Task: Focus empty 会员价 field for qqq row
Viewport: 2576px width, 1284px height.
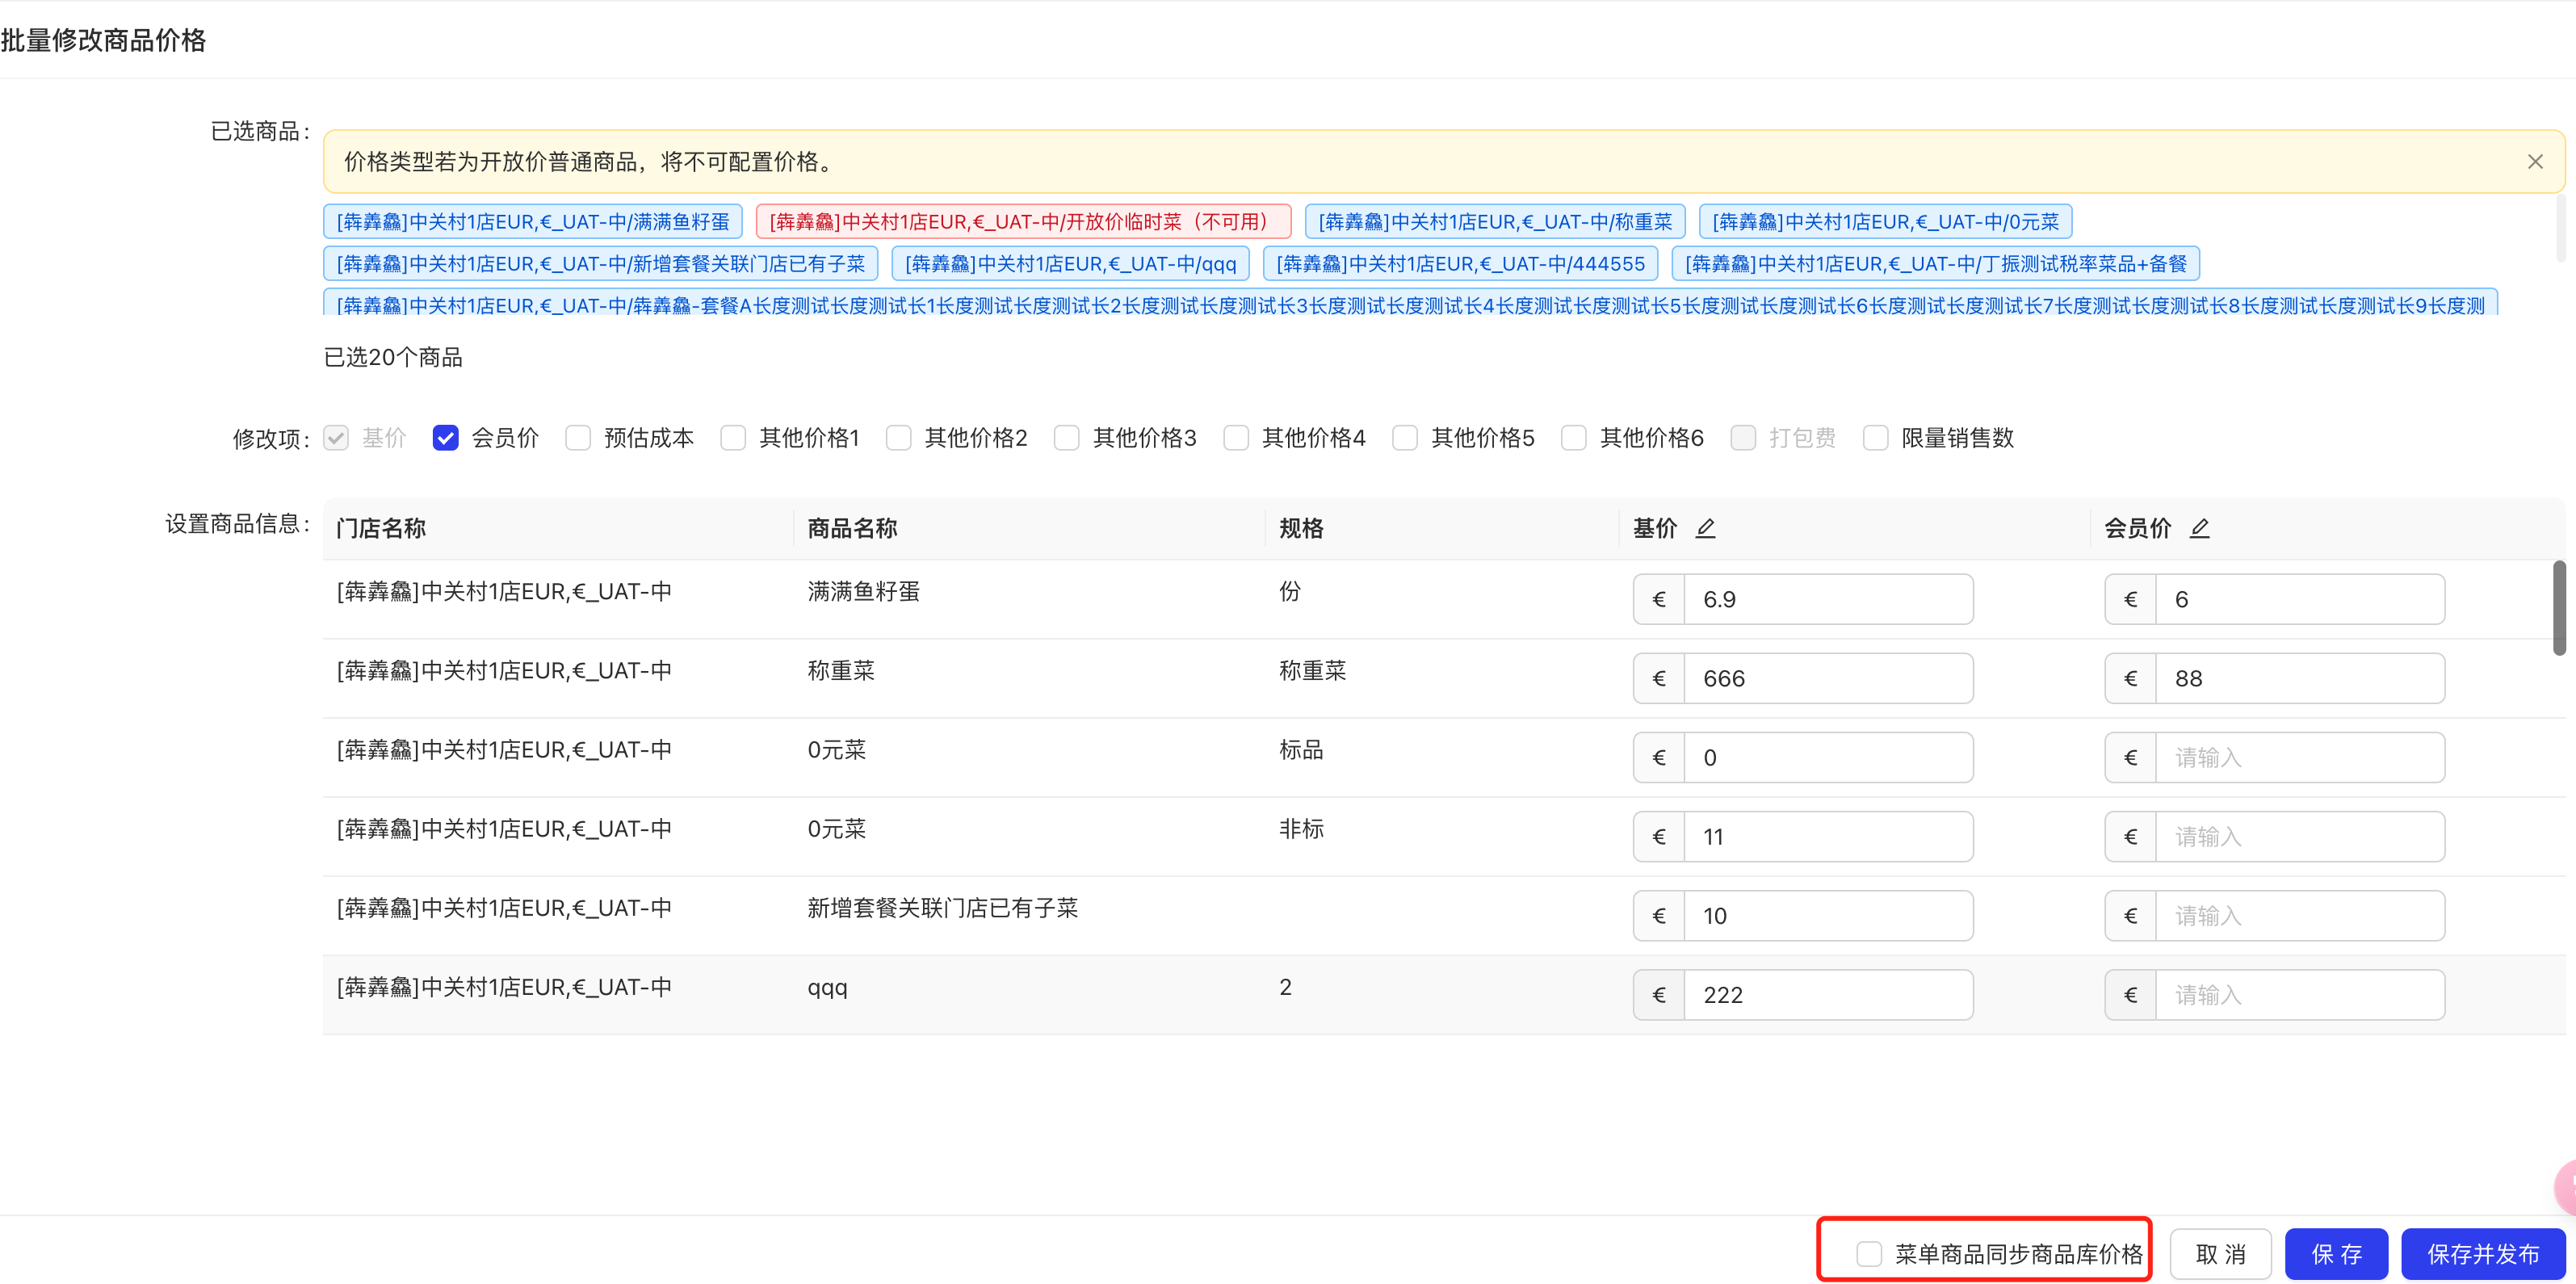Action: pos(2299,994)
